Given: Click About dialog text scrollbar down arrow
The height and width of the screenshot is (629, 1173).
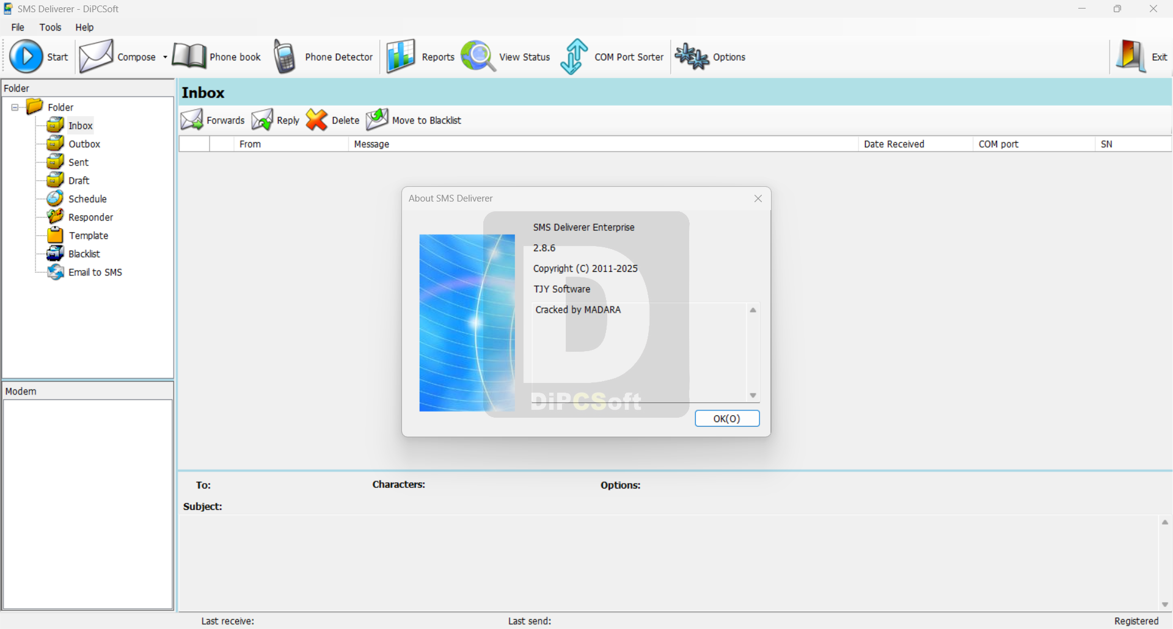Looking at the screenshot, I should coord(753,396).
